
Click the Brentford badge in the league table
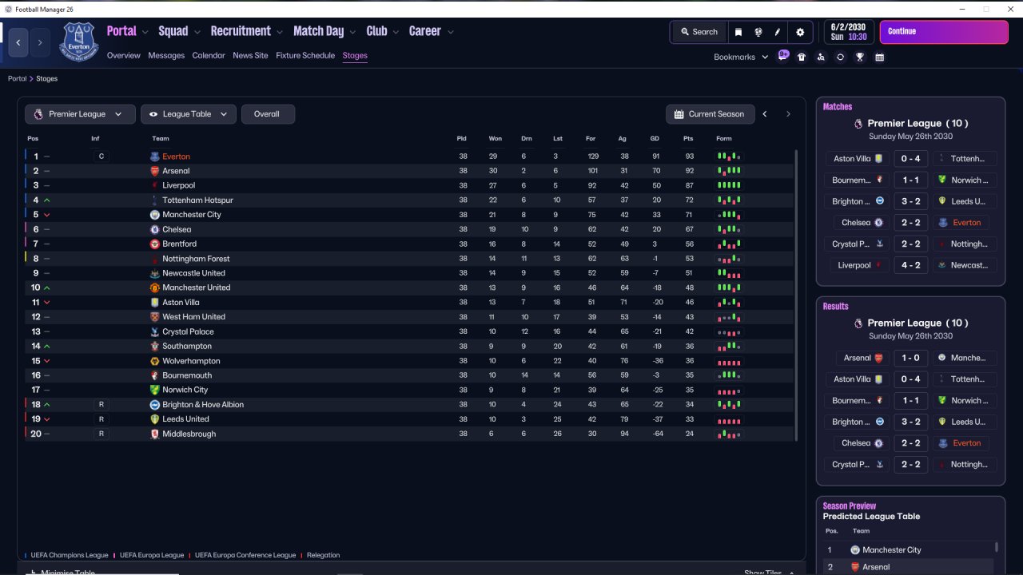(155, 244)
